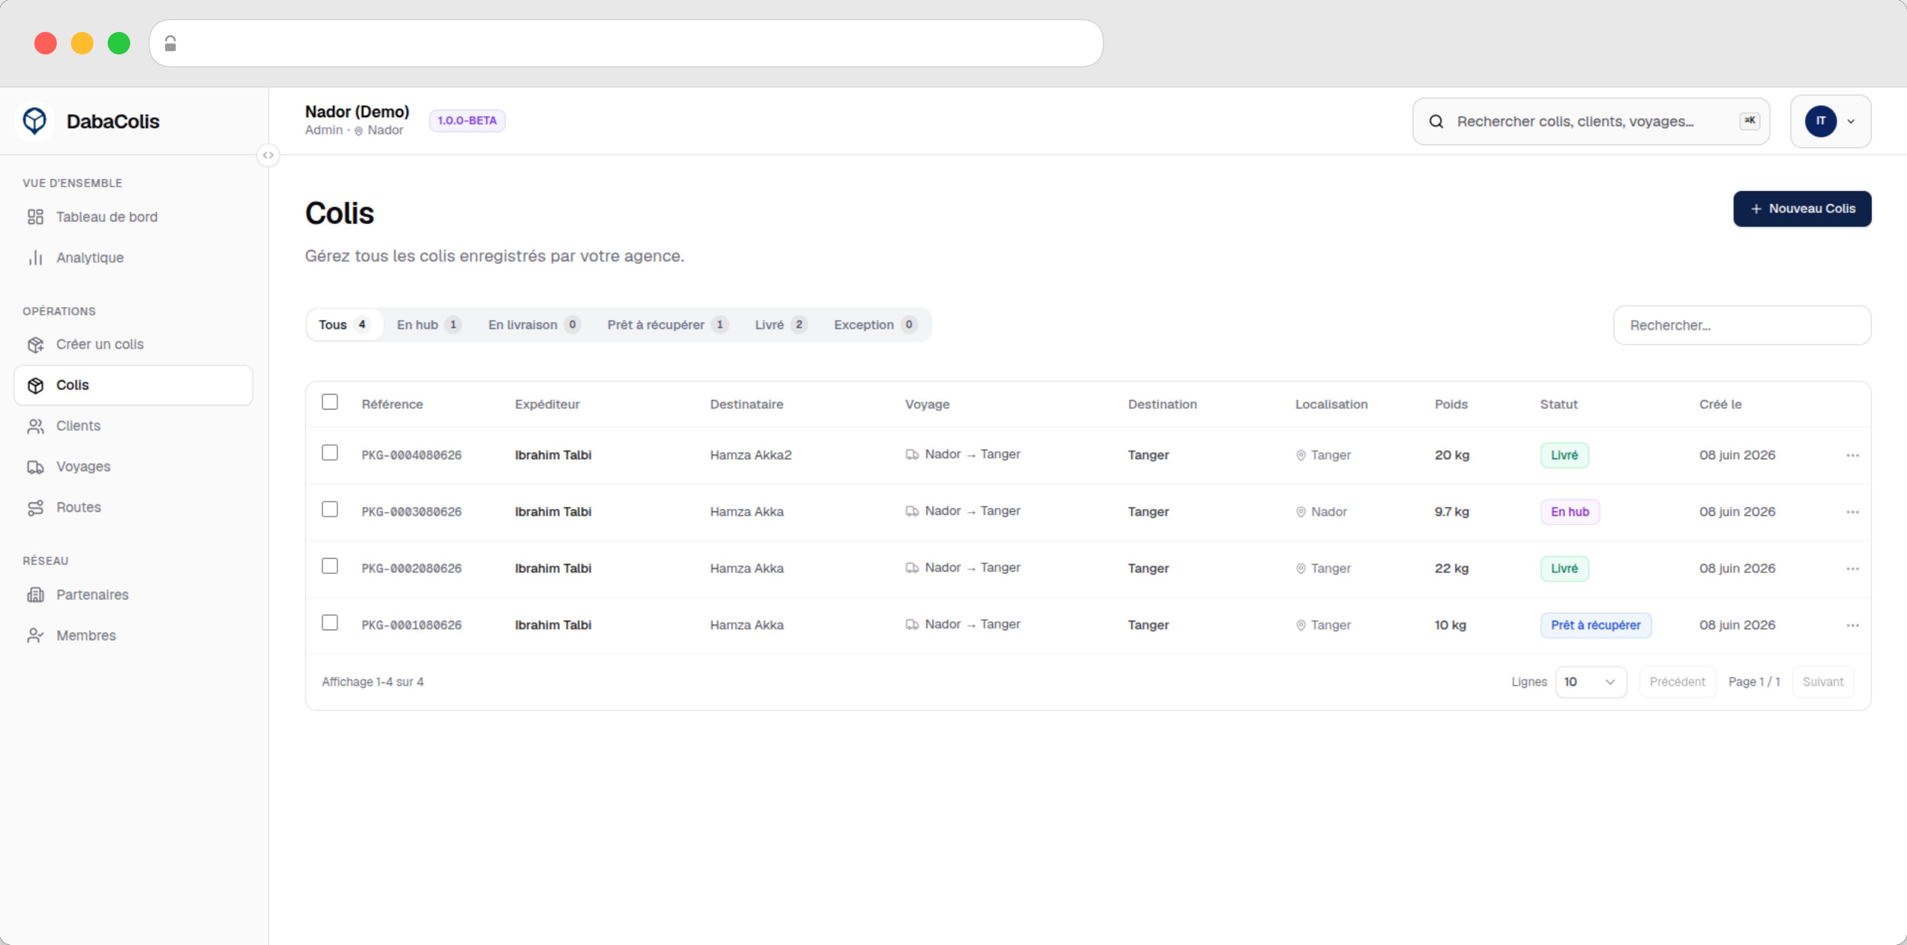Open reference PKG-0003080626
Viewport: 1907px width, 945px height.
point(412,512)
